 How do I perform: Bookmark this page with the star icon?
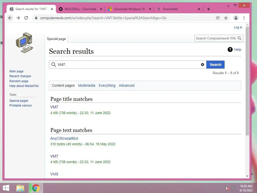226,18
